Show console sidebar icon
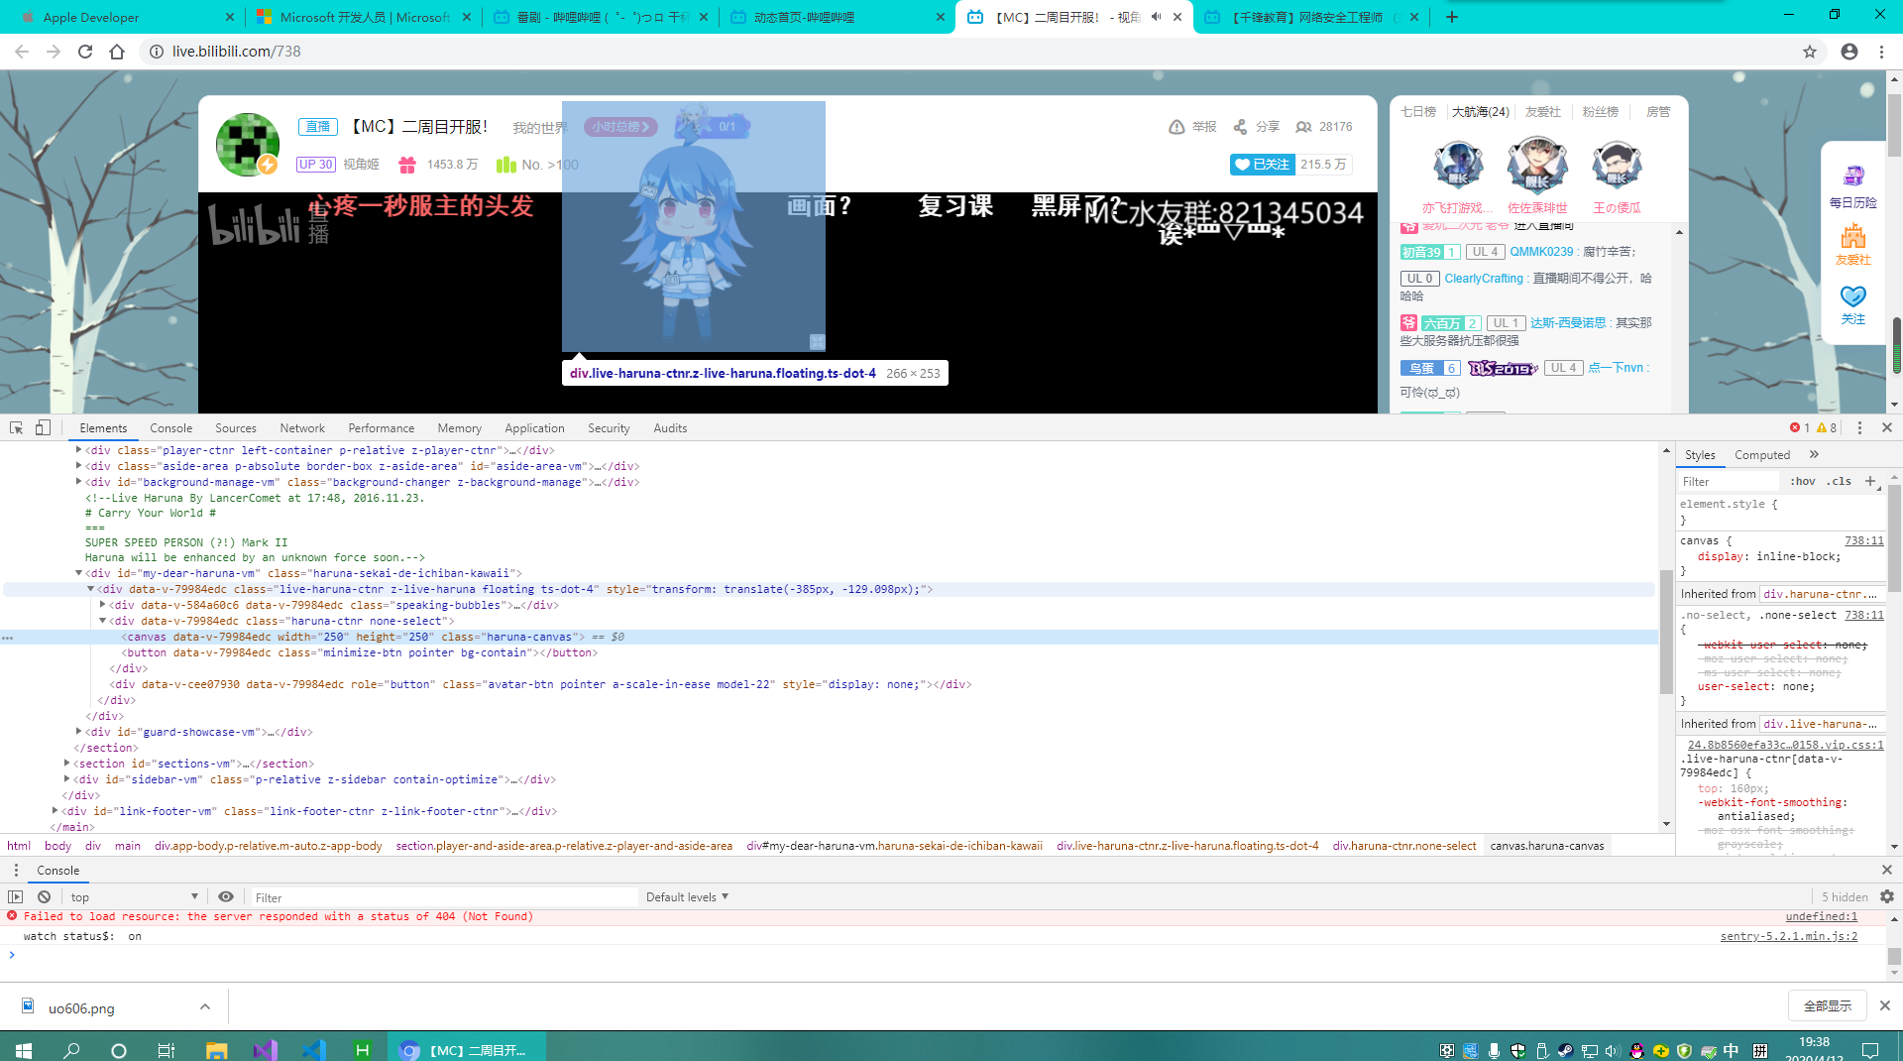 coord(15,896)
